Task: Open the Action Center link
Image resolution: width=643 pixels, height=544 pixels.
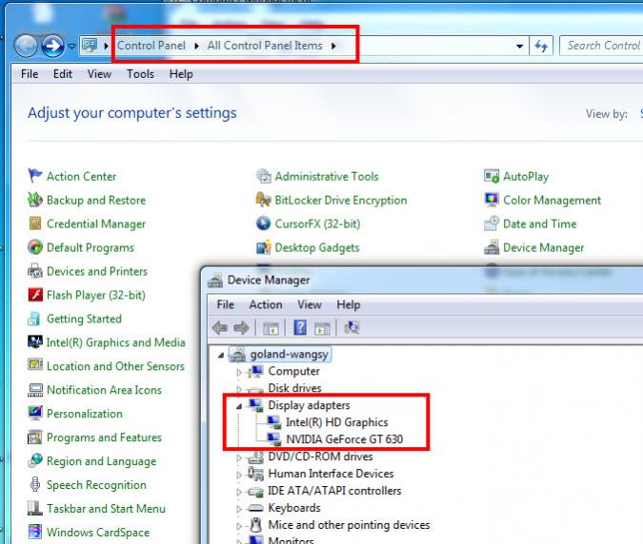Action: click(x=81, y=177)
